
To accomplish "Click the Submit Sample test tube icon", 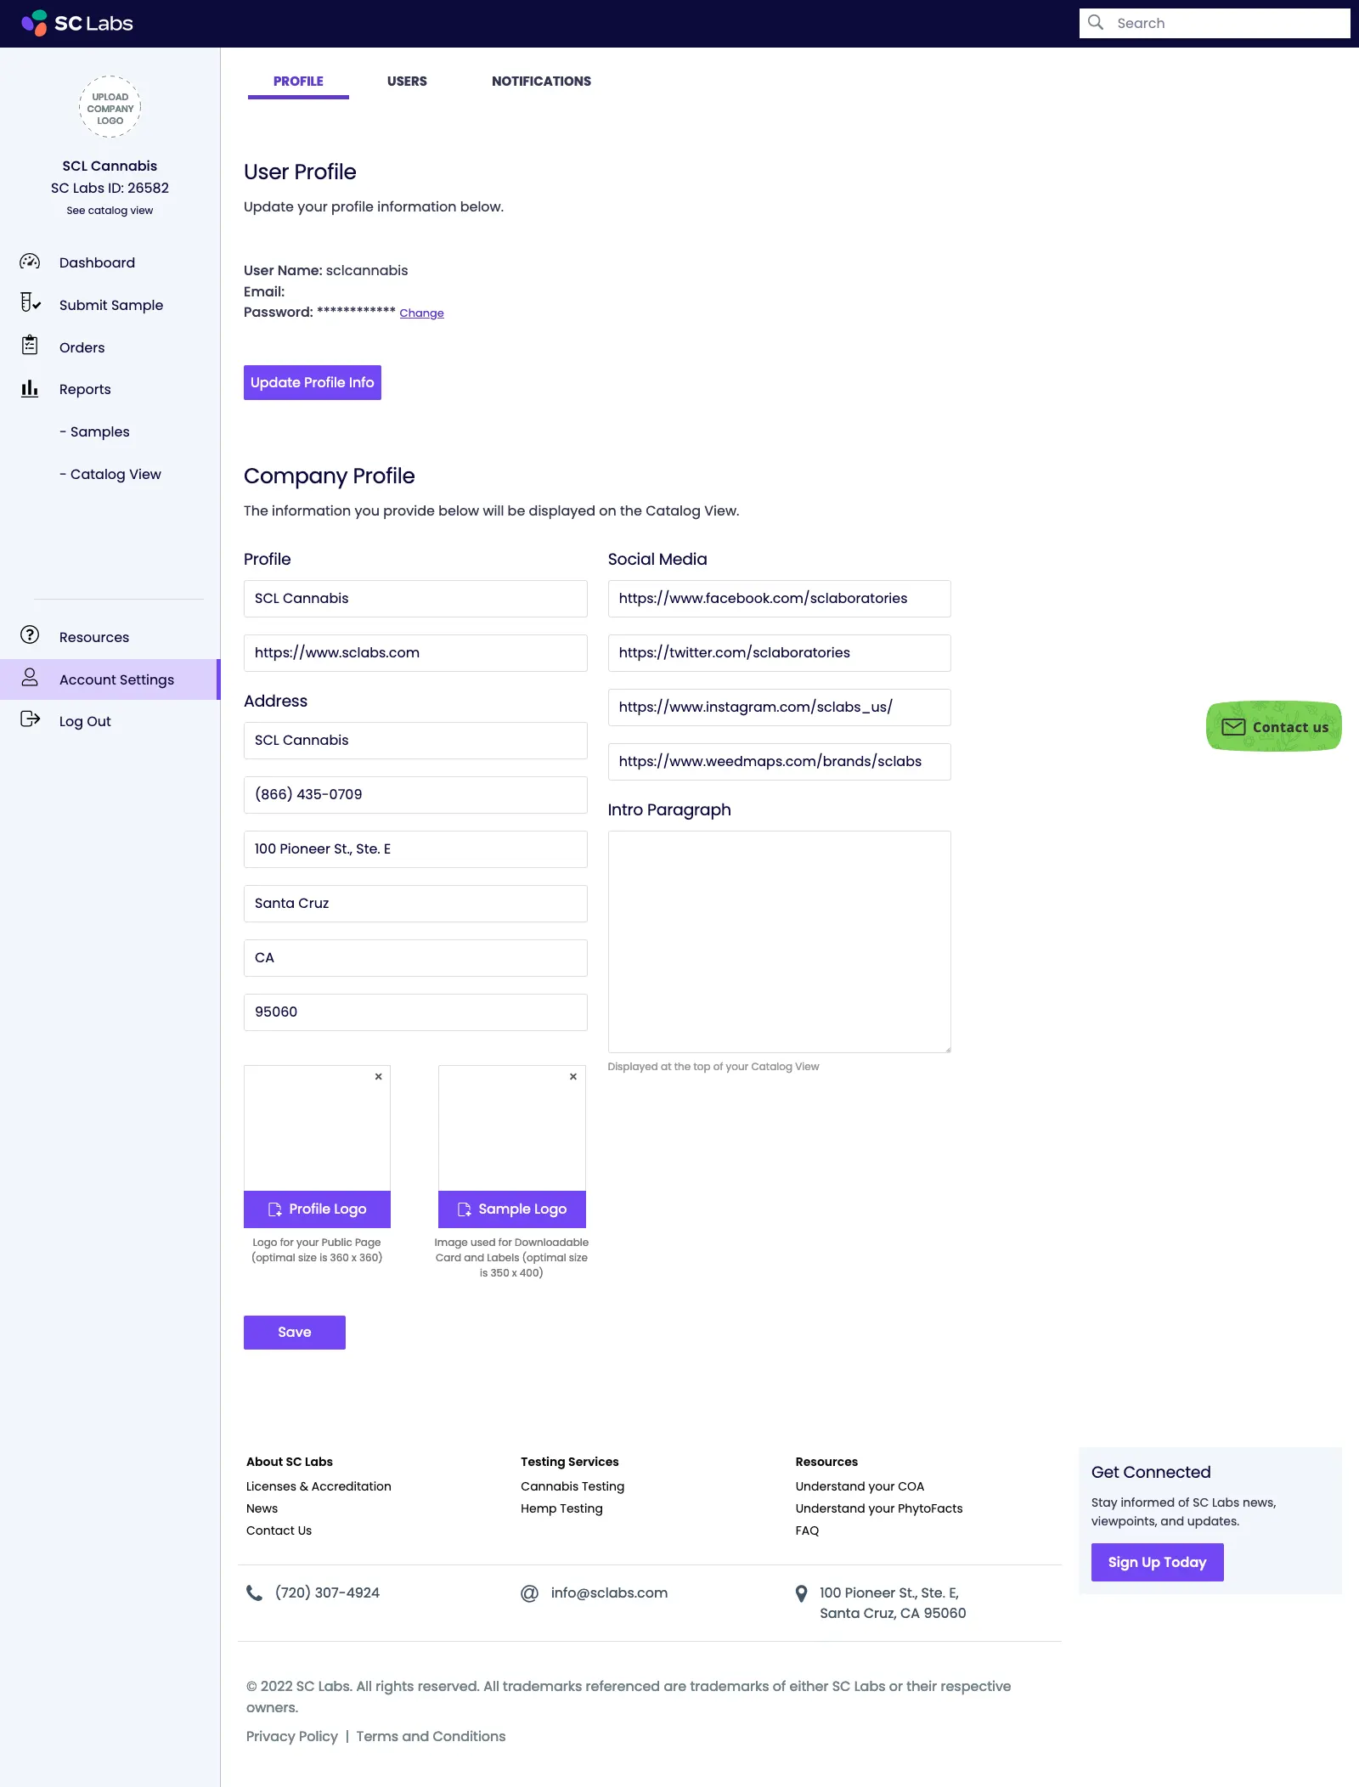I will click(x=30, y=302).
